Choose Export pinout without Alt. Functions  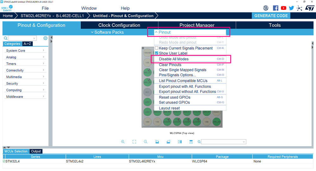coord(190,92)
